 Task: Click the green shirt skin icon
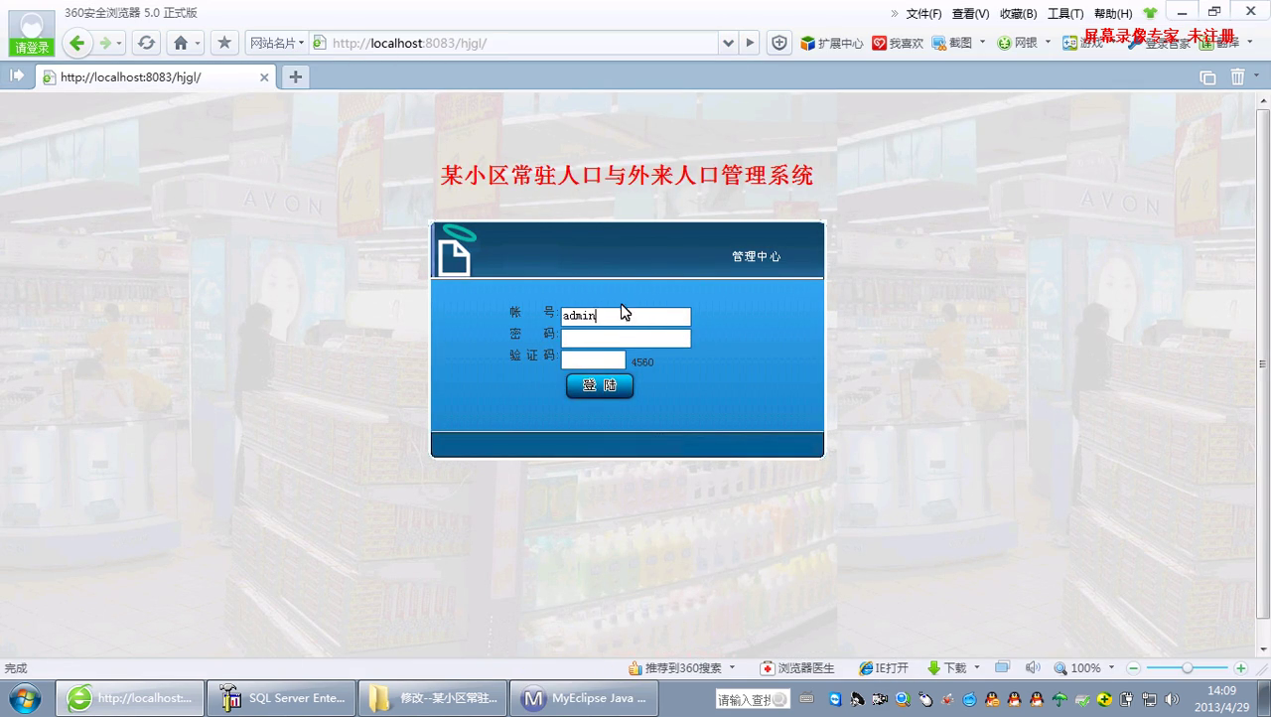click(x=1150, y=14)
